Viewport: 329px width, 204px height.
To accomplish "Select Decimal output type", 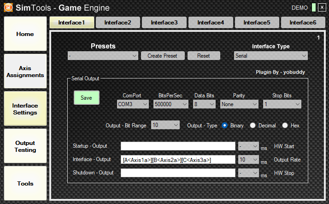I will (253, 126).
